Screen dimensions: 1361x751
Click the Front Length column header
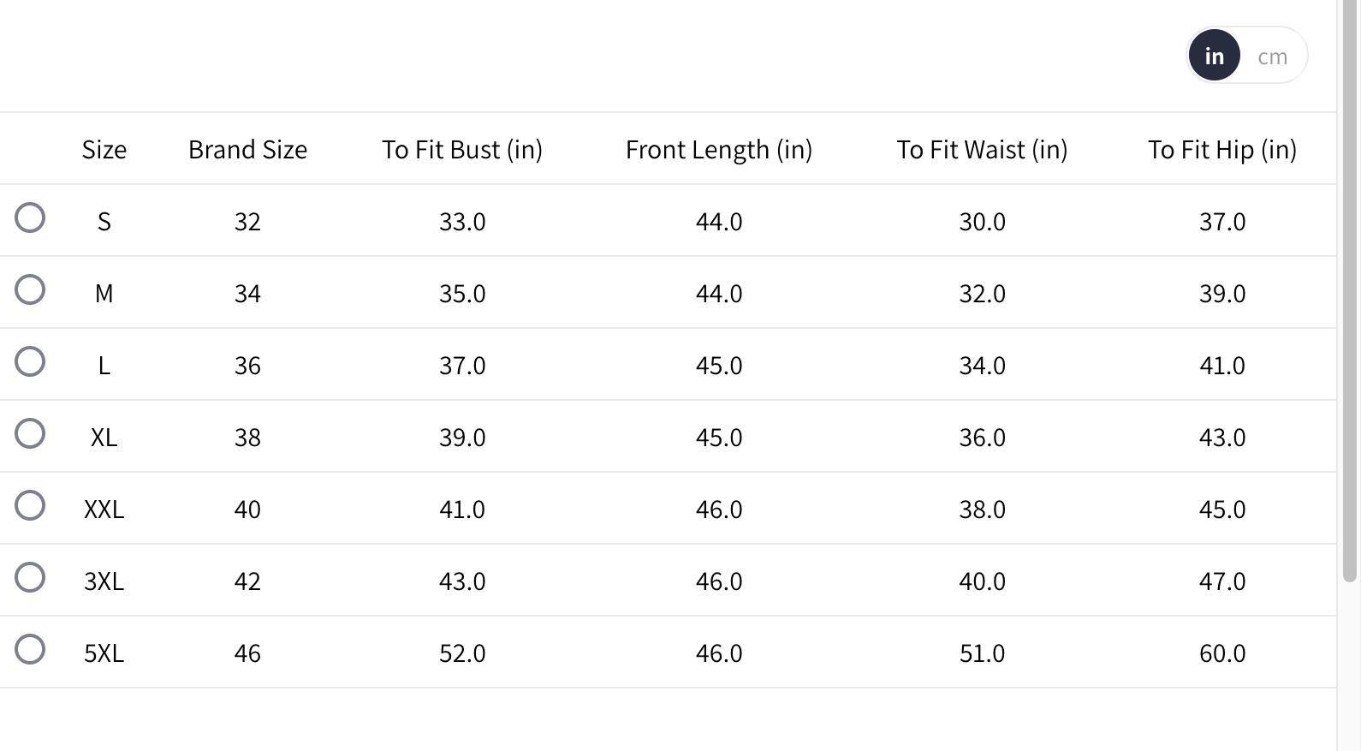tap(719, 150)
